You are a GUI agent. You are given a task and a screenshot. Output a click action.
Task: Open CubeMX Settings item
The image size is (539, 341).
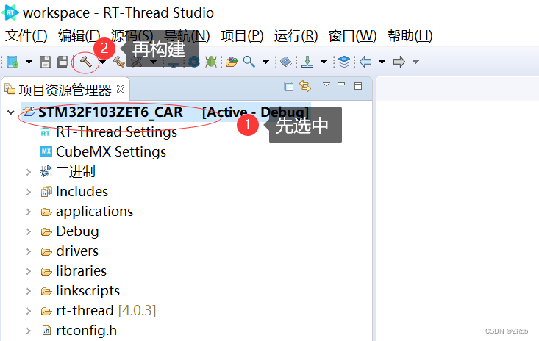click(x=111, y=152)
